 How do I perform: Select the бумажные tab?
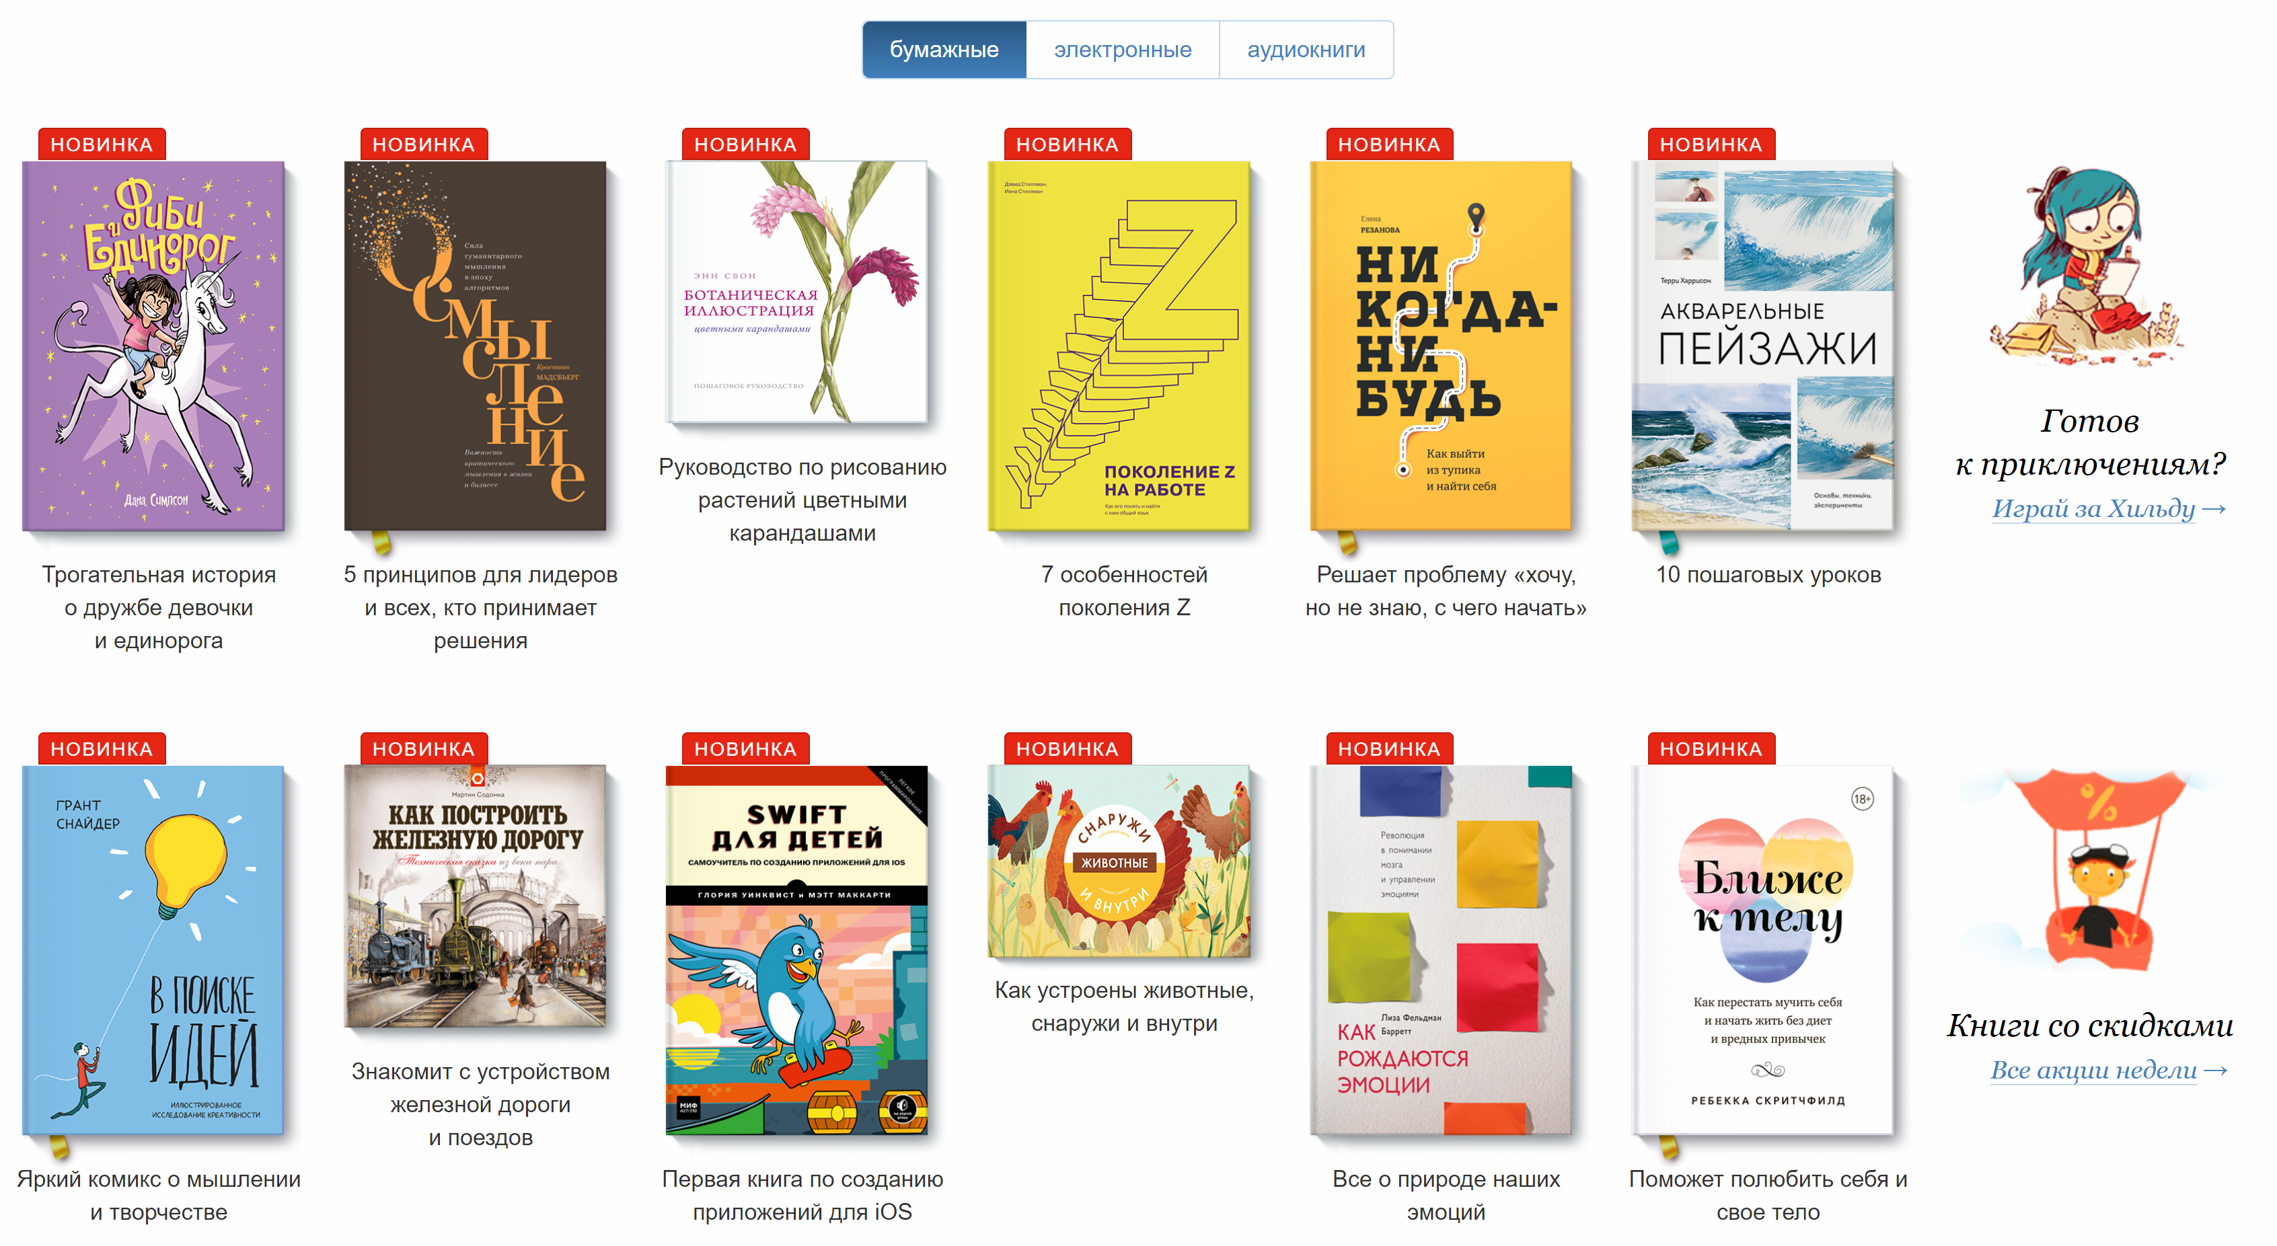944,50
